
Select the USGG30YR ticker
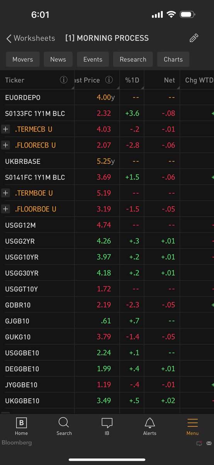(x=22, y=273)
